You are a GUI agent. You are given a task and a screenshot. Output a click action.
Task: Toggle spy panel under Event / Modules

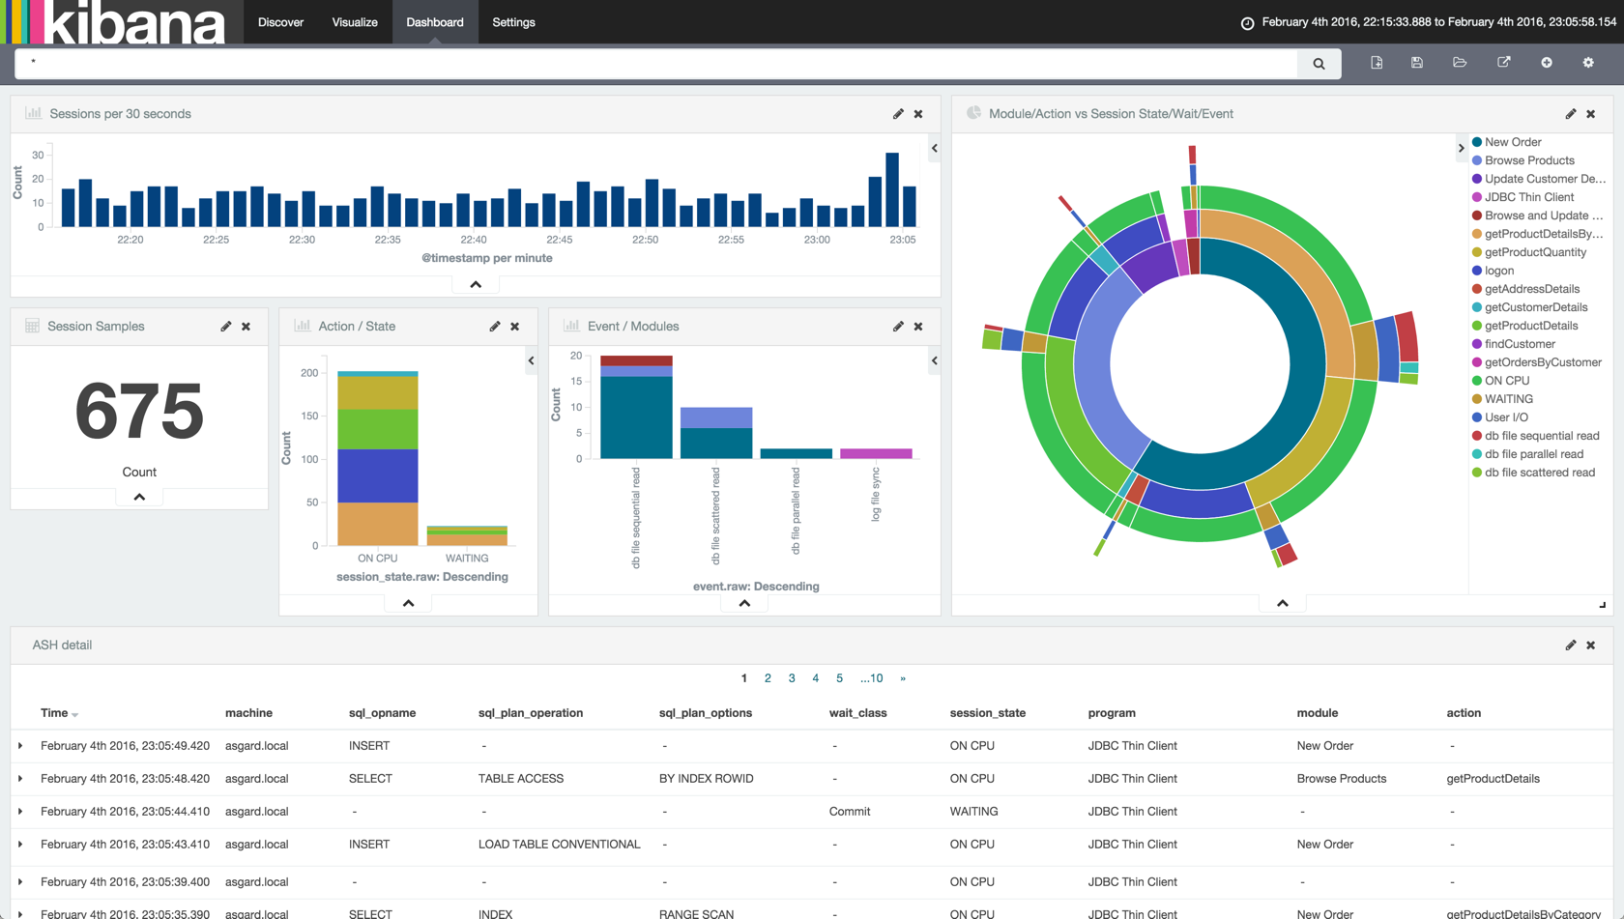pos(744,603)
